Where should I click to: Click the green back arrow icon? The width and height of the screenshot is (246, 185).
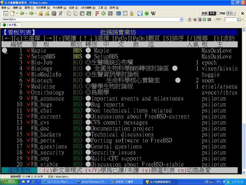pos(22,13)
